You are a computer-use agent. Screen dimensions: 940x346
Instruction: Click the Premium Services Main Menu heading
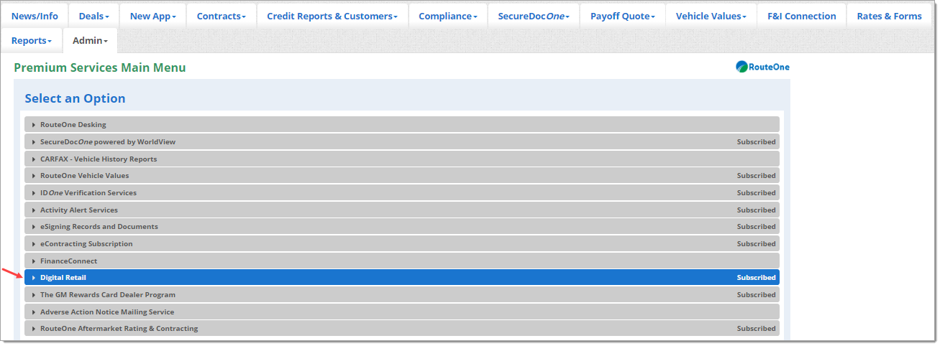point(100,67)
